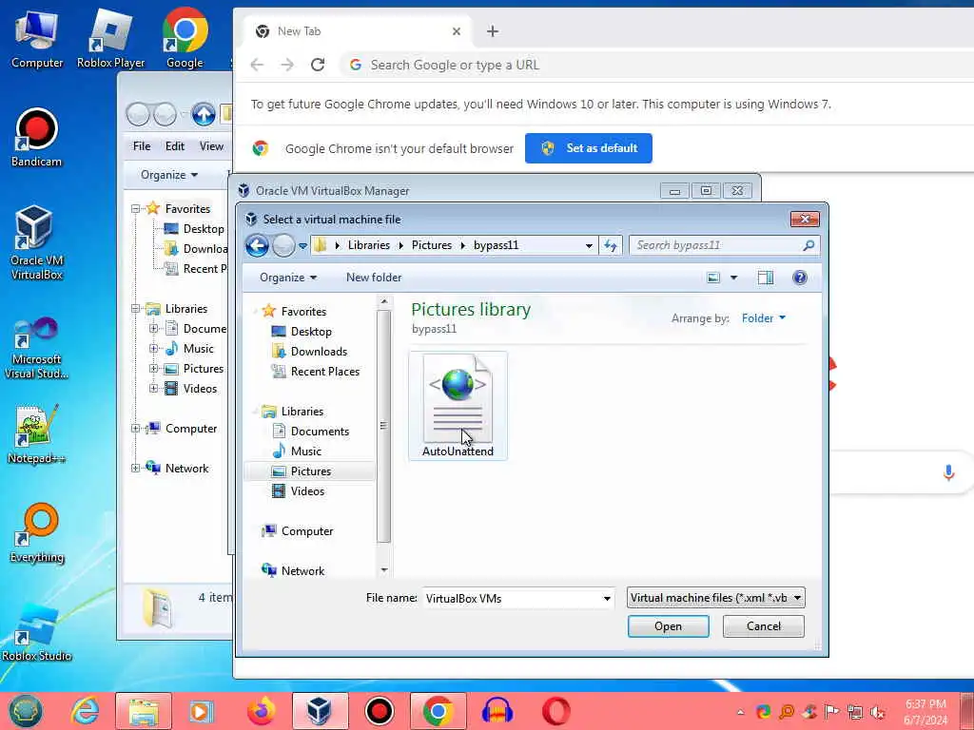Click Libraries in the breadcrumb path

[368, 245]
